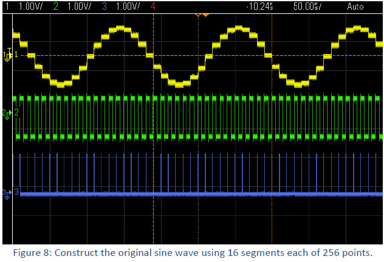
Task: Select channel 3 blue number label
Action: coord(104,6)
